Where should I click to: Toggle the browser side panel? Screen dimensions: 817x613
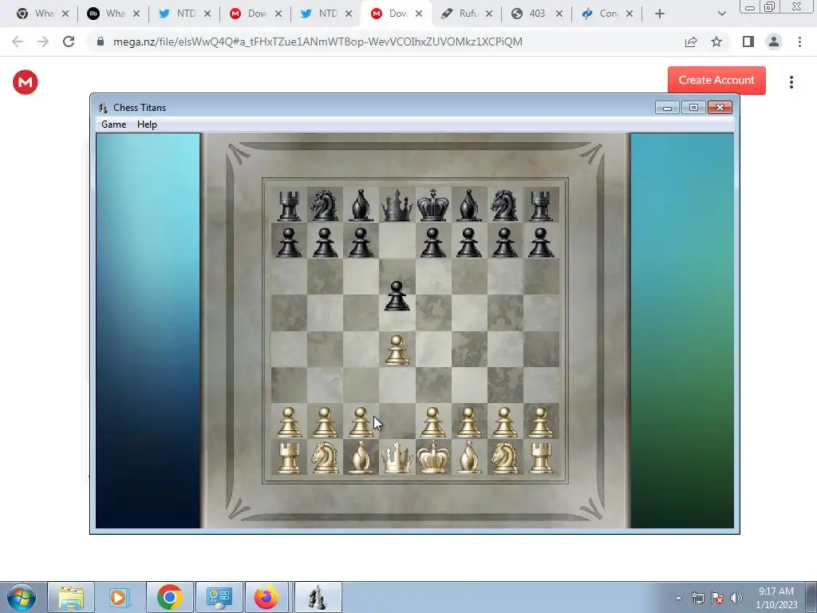(x=748, y=42)
